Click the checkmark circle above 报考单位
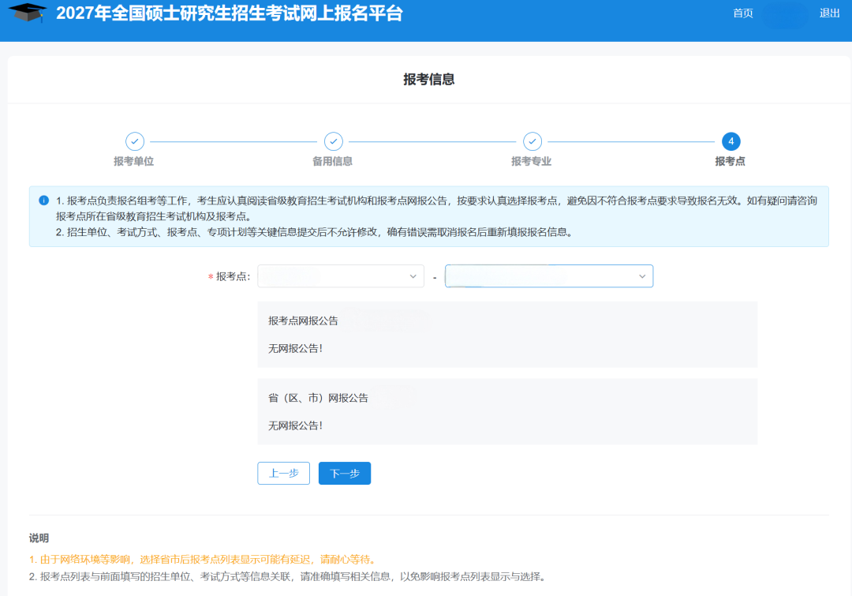The height and width of the screenshot is (596, 852). pos(135,141)
